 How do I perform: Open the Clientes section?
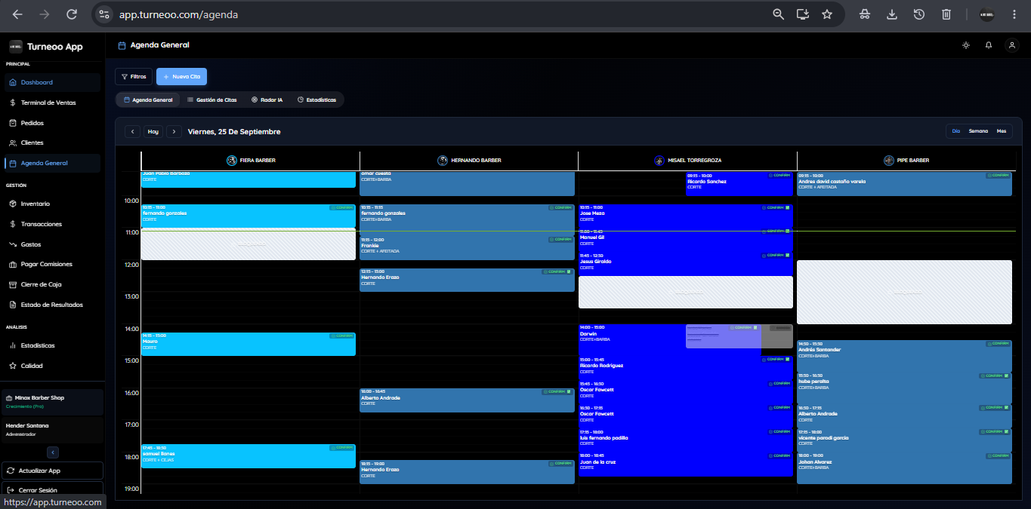pyautogui.click(x=51, y=143)
